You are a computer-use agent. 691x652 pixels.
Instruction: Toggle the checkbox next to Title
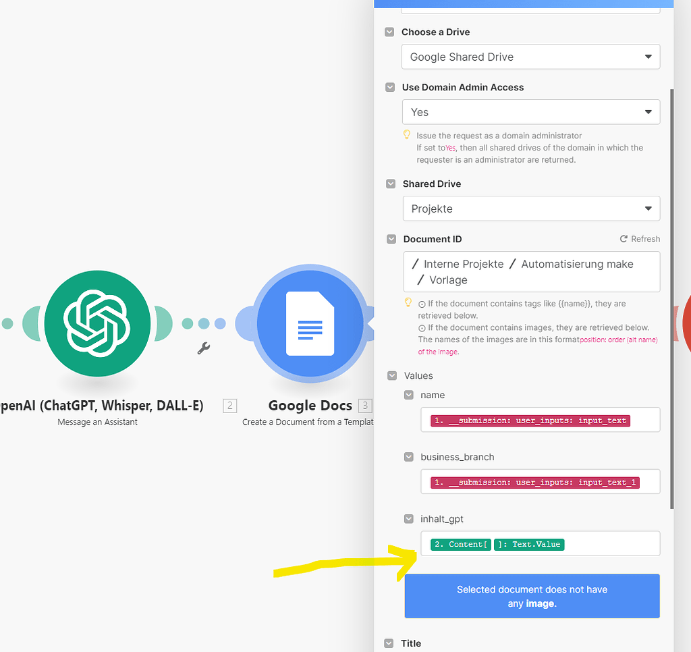[389, 643]
